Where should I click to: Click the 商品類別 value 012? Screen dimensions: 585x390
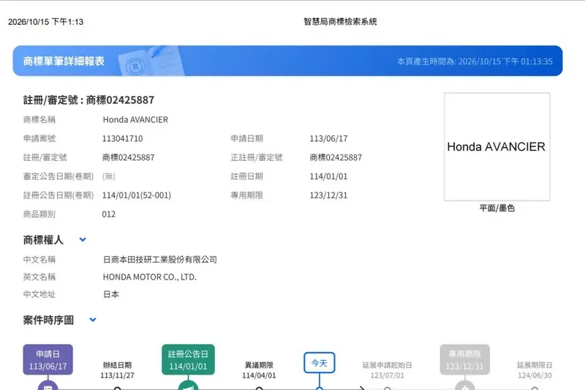[x=108, y=214]
